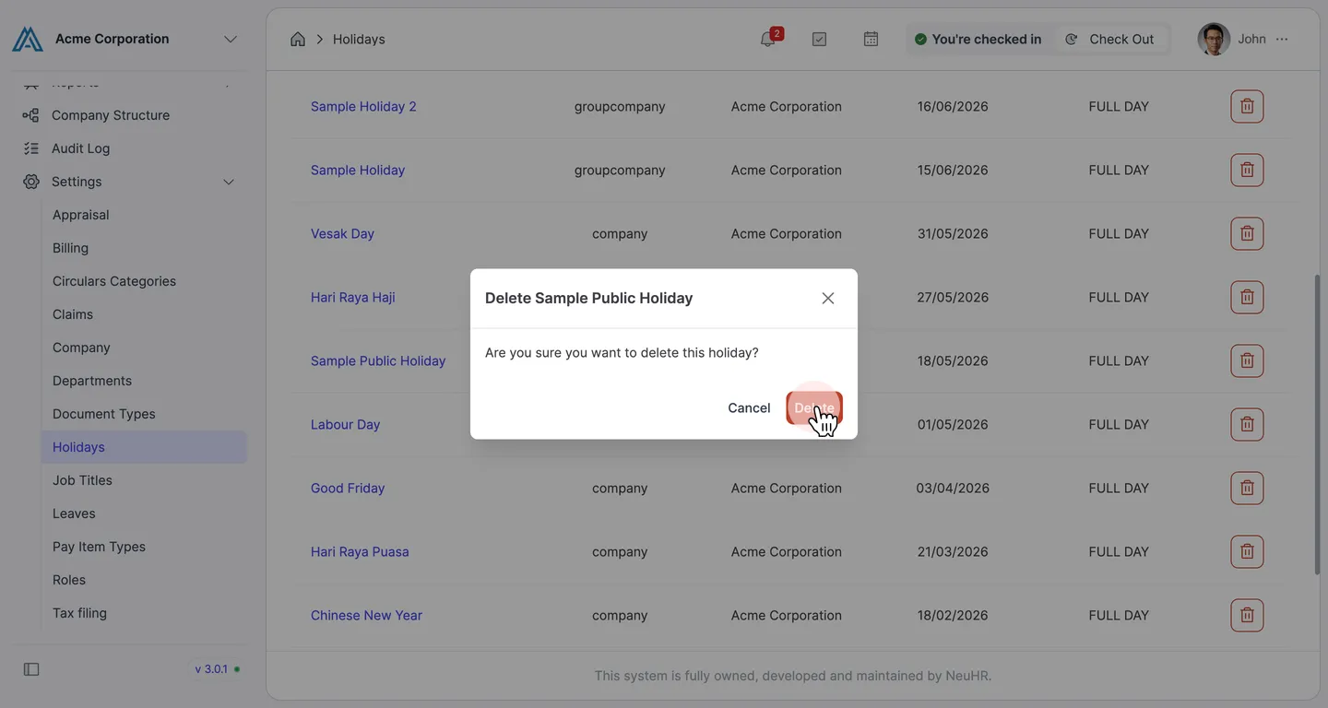Click trash icon for Chinese New Year
This screenshot has width=1328, height=708.
pyautogui.click(x=1247, y=615)
